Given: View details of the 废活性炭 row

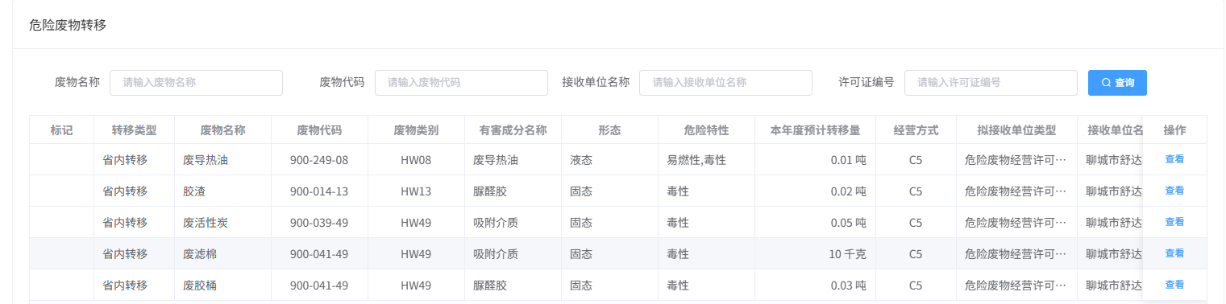Looking at the screenshot, I should pyautogui.click(x=1174, y=222).
